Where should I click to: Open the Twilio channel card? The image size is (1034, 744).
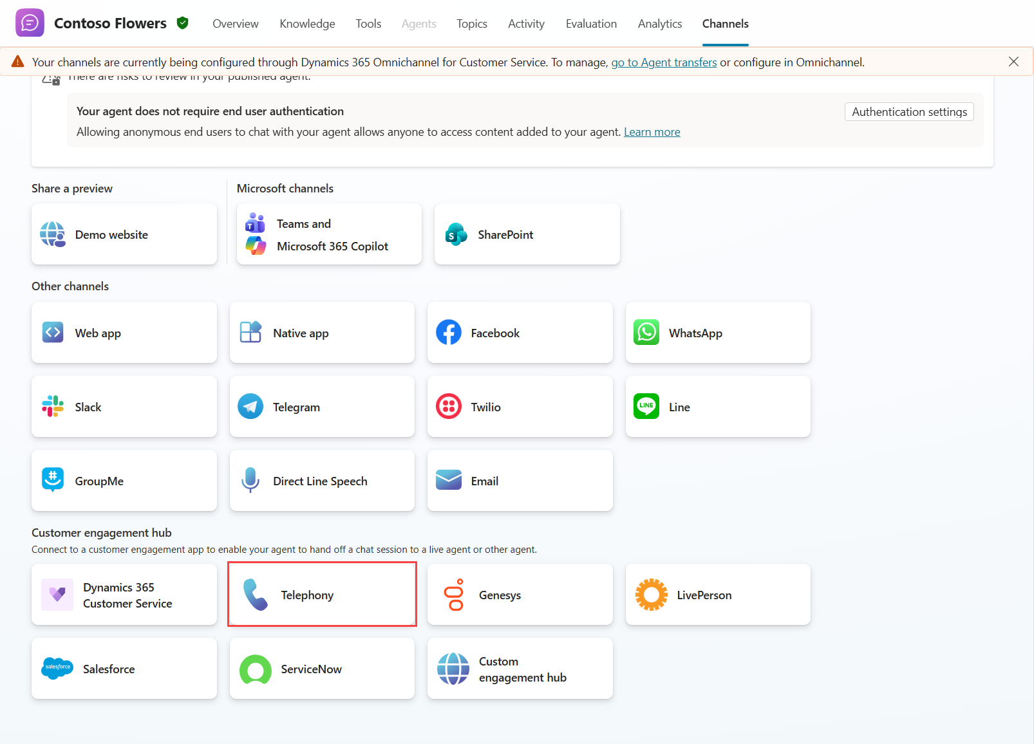520,407
